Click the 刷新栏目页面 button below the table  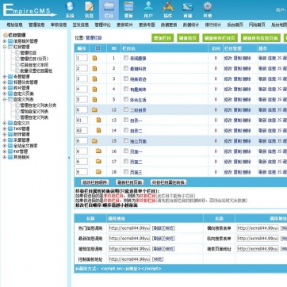click(129, 182)
